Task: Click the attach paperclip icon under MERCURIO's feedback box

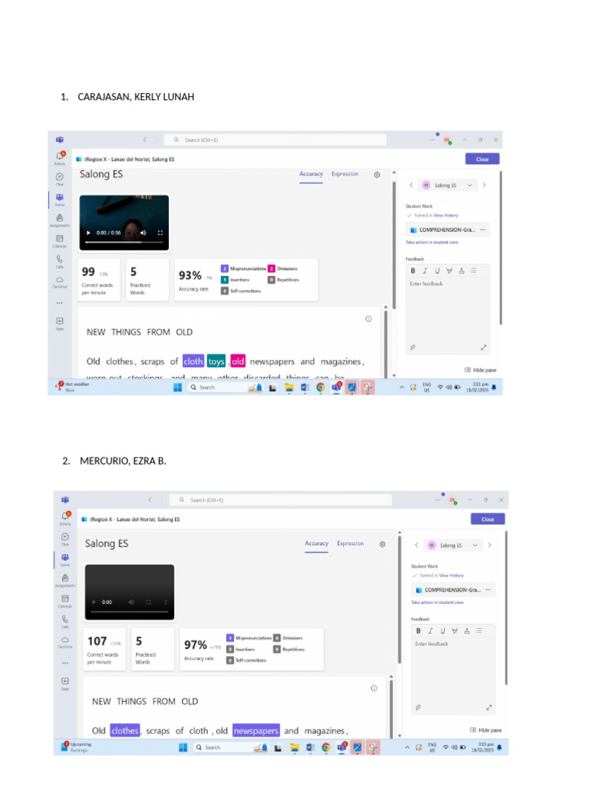Action: tap(418, 707)
